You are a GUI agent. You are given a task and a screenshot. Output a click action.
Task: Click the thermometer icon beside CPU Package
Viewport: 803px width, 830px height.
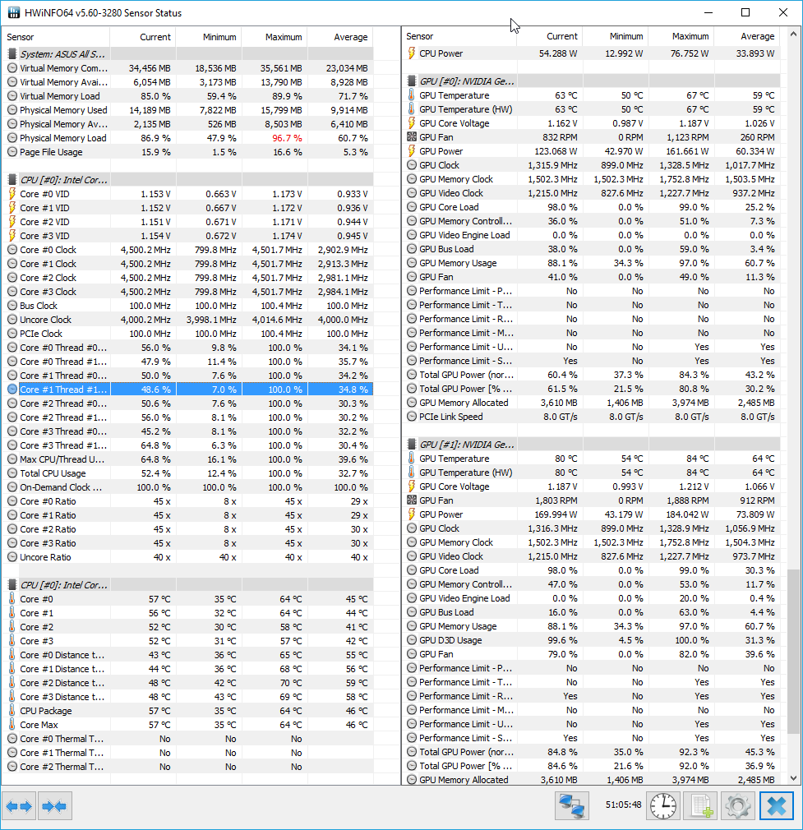pyautogui.click(x=12, y=711)
